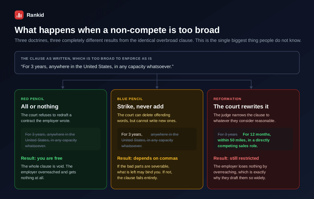
Task: Click the main headline about non-competes
Action: tap(117, 30)
